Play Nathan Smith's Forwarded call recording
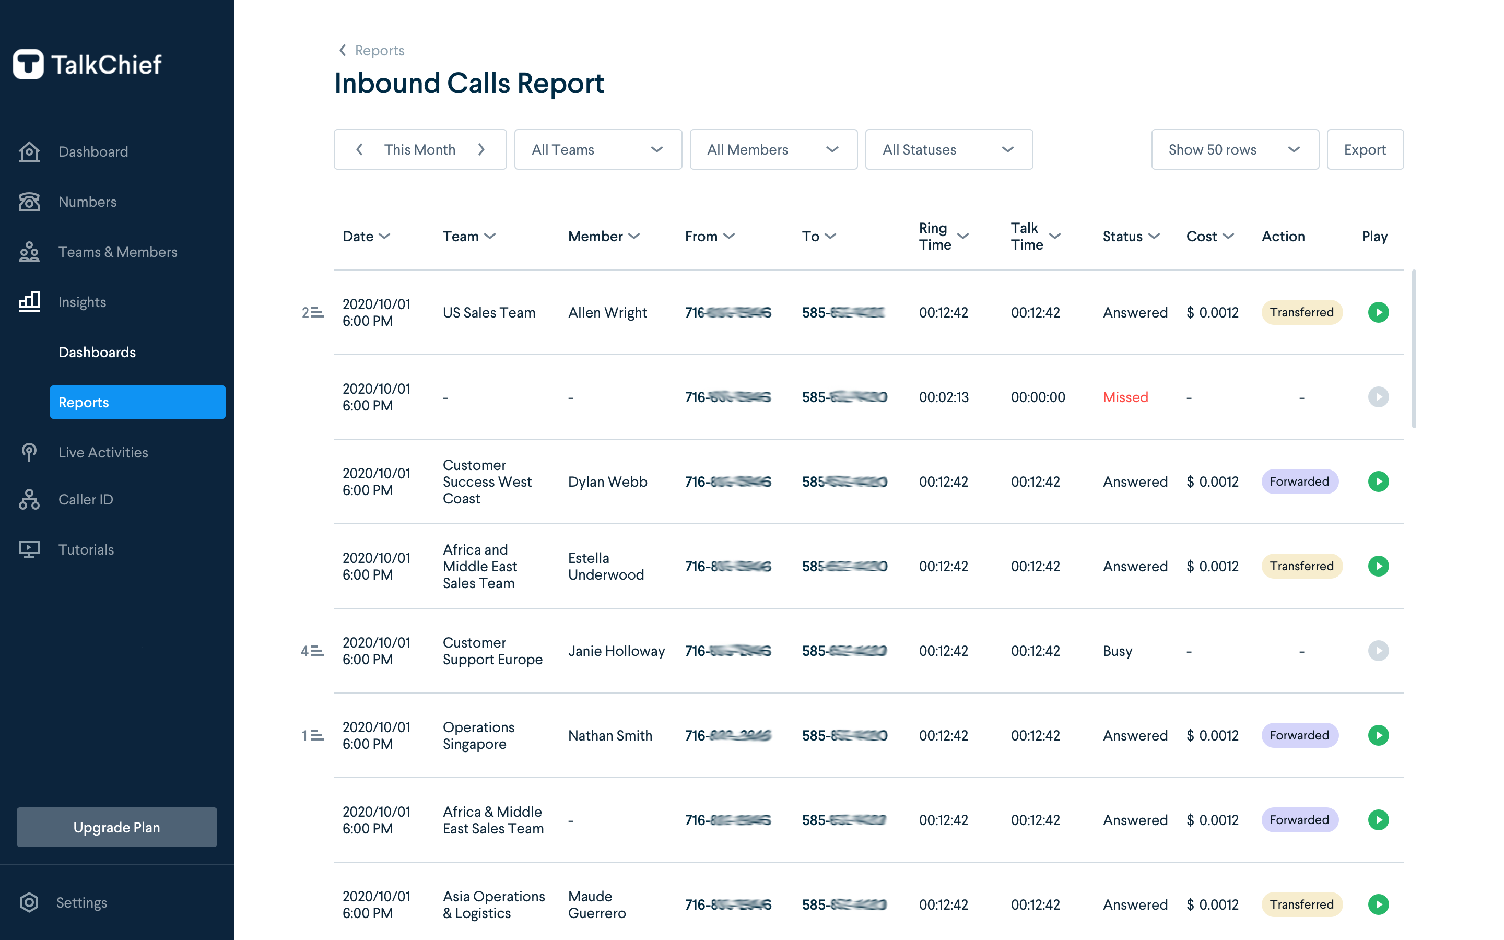This screenshot has width=1504, height=940. click(x=1379, y=735)
